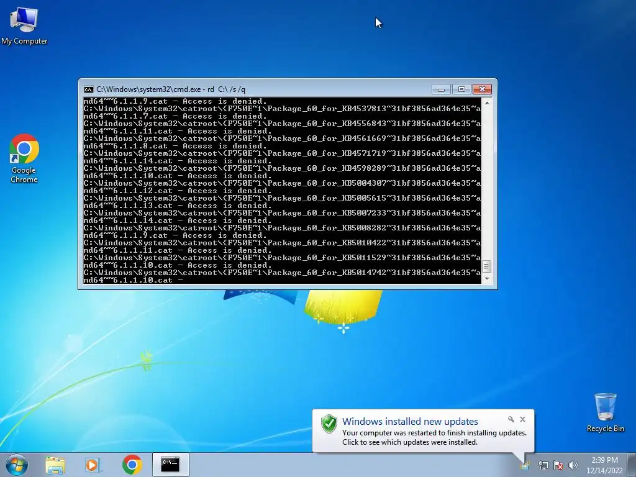Click the cmd scrollbar up arrow
Viewport: 636px width, 477px height.
(487, 103)
